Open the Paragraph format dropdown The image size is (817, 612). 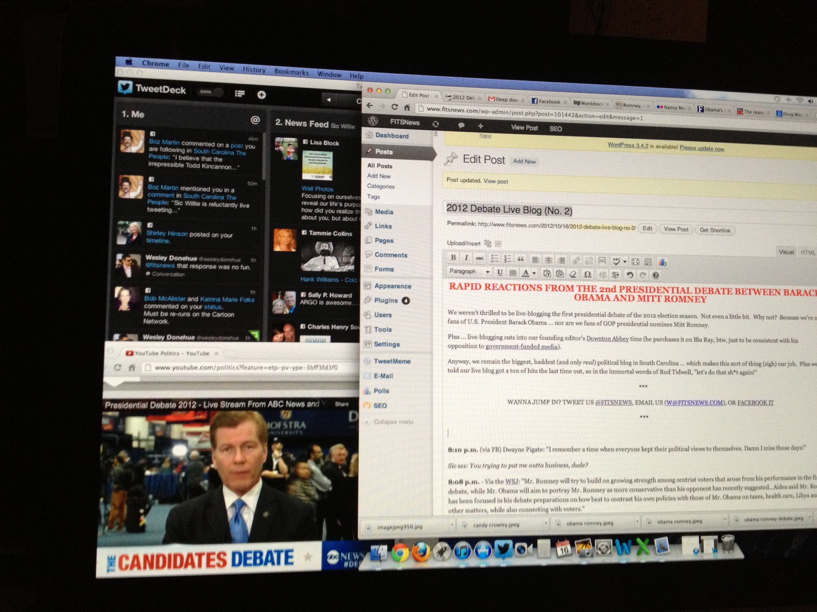(x=469, y=271)
